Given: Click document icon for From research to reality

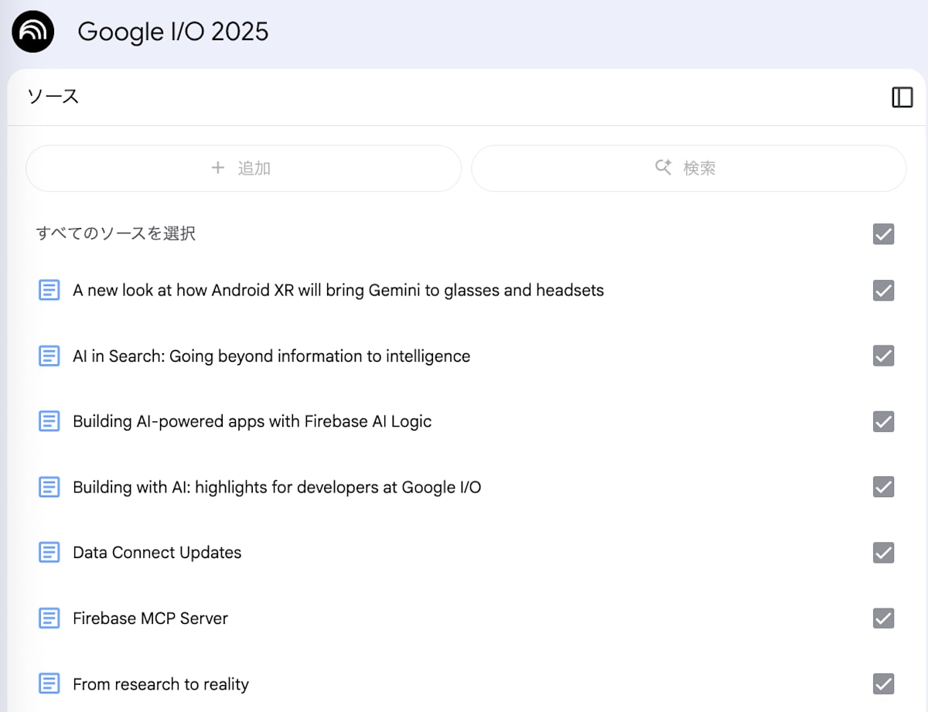Looking at the screenshot, I should 49,684.
